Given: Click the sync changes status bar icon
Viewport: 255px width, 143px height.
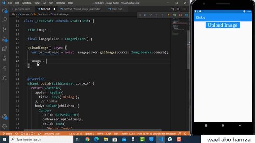Looking at the screenshot, I should (x=16, y=134).
